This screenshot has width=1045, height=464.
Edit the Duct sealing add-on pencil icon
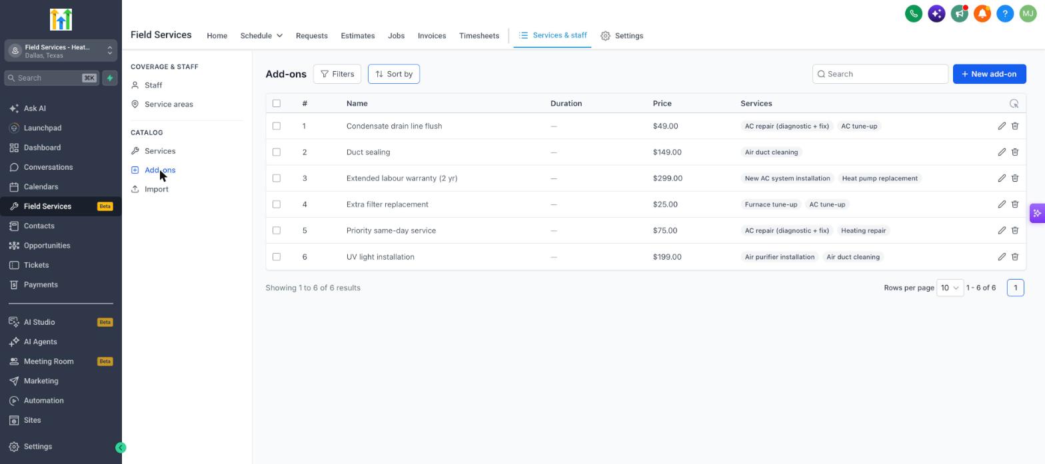(1002, 152)
